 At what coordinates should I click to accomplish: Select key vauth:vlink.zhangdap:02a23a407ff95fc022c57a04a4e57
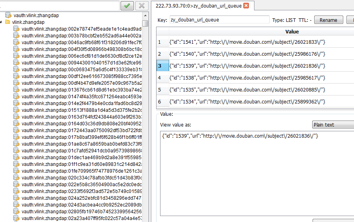pyautogui.click(x=82, y=218)
